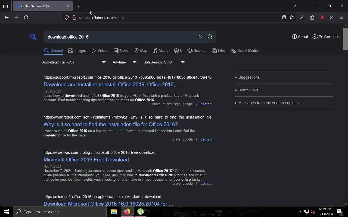Switch to the News category
Image resolution: width=348 pixels, height=217 pixels.
pyautogui.click(x=121, y=50)
